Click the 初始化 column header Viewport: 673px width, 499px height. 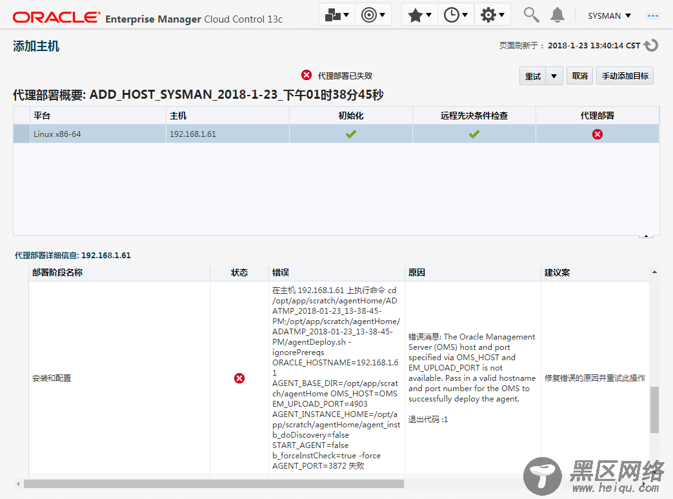click(350, 116)
